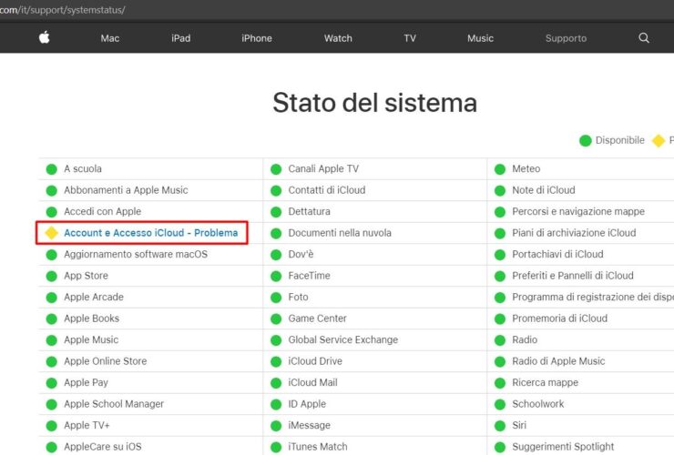The height and width of the screenshot is (455, 674).
Task: Select iCloud Mail row
Action: (x=375, y=382)
